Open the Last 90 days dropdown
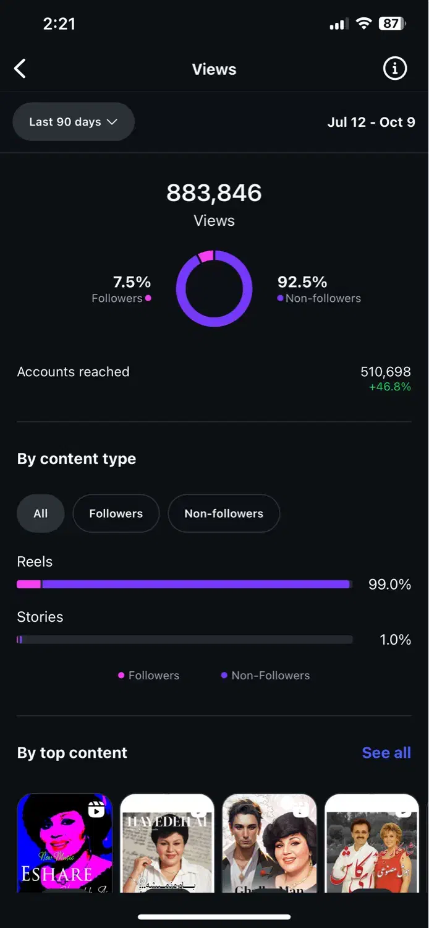The image size is (429, 928). pos(73,122)
